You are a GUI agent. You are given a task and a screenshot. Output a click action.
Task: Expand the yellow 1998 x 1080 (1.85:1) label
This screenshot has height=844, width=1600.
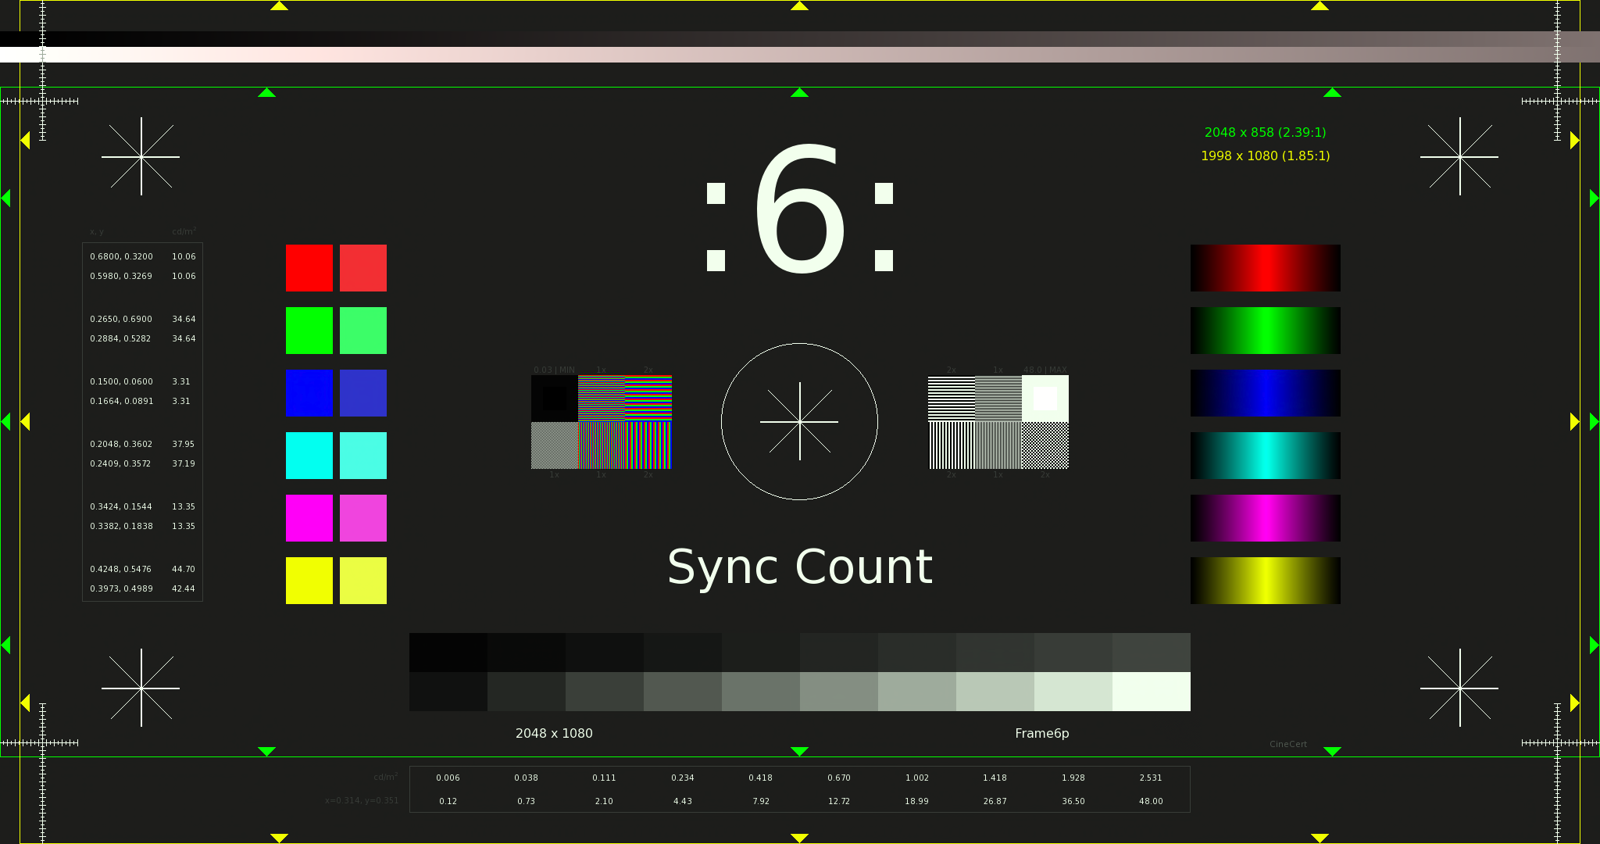click(1264, 156)
